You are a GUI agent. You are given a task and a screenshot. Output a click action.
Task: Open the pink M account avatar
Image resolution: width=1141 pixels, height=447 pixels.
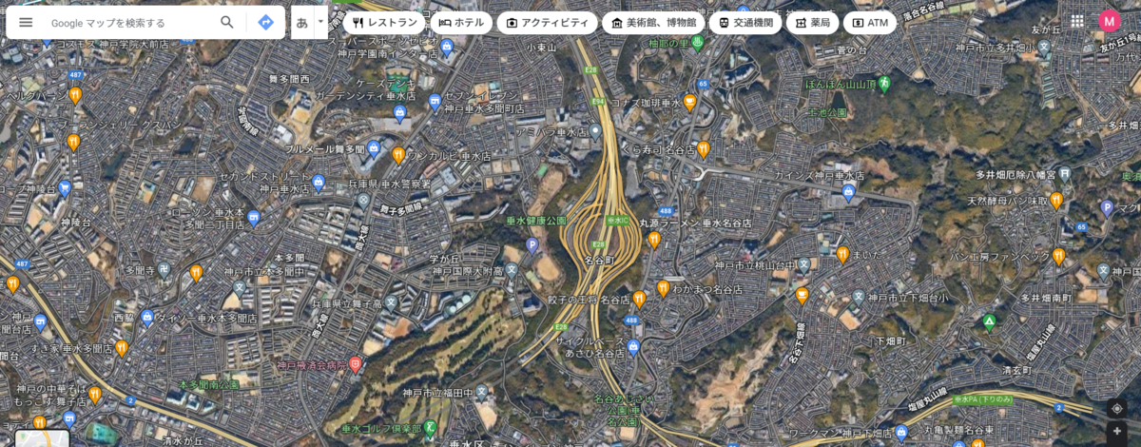[x=1110, y=21]
